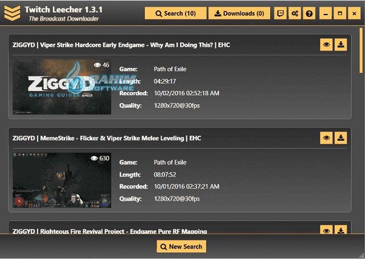Click recorded date 10/02/2016 02:52:18 AM
This screenshot has height=259, width=365.
click(187, 93)
